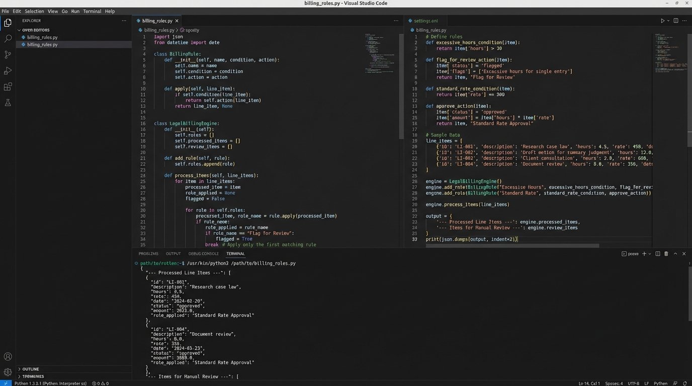Toggle maximized panel size with chevron up
Screen dimensions: 692x386
point(675,254)
